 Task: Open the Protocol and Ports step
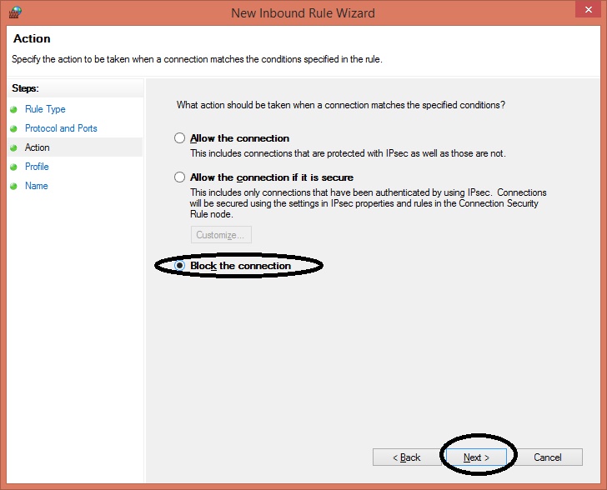point(61,128)
